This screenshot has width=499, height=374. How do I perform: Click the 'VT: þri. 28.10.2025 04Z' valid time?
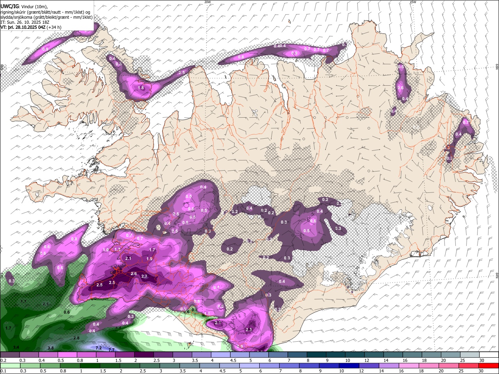point(23,27)
